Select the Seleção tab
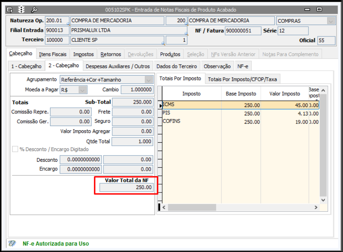Image resolution: width=343 pixels, height=252 pixels. 196,54
